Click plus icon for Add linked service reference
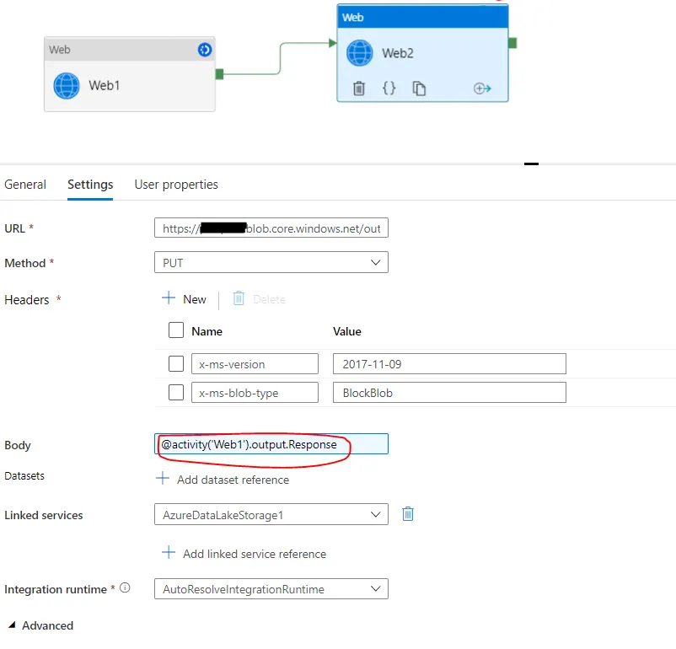This screenshot has width=676, height=649. pos(169,552)
